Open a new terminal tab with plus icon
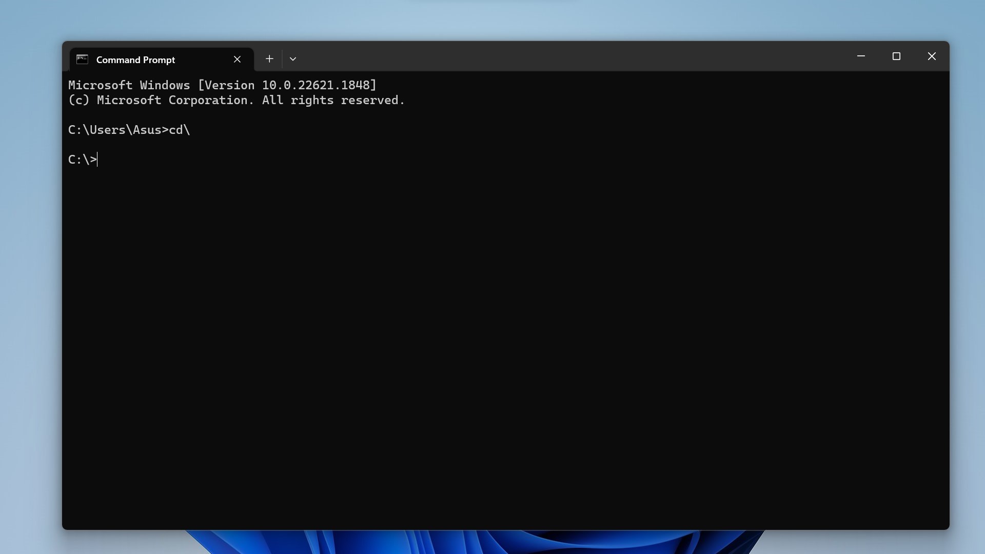The height and width of the screenshot is (554, 985). point(269,59)
